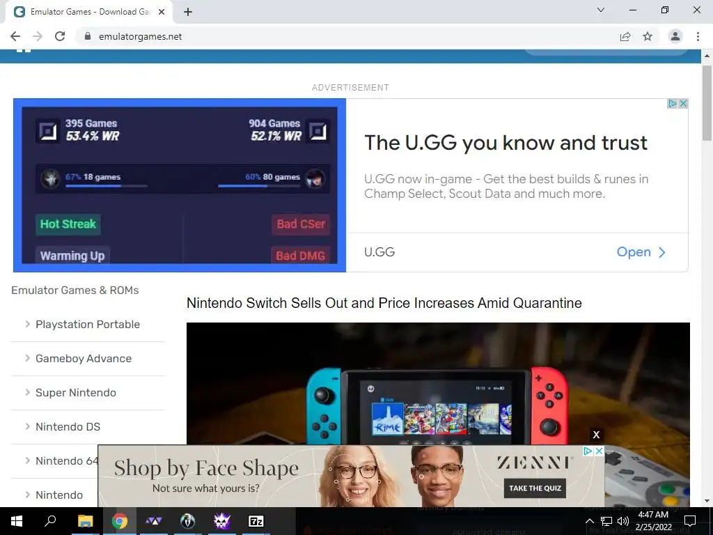Viewport: 713px width, 535px height.
Task: Open Windows taskbar search
Action: click(50, 521)
